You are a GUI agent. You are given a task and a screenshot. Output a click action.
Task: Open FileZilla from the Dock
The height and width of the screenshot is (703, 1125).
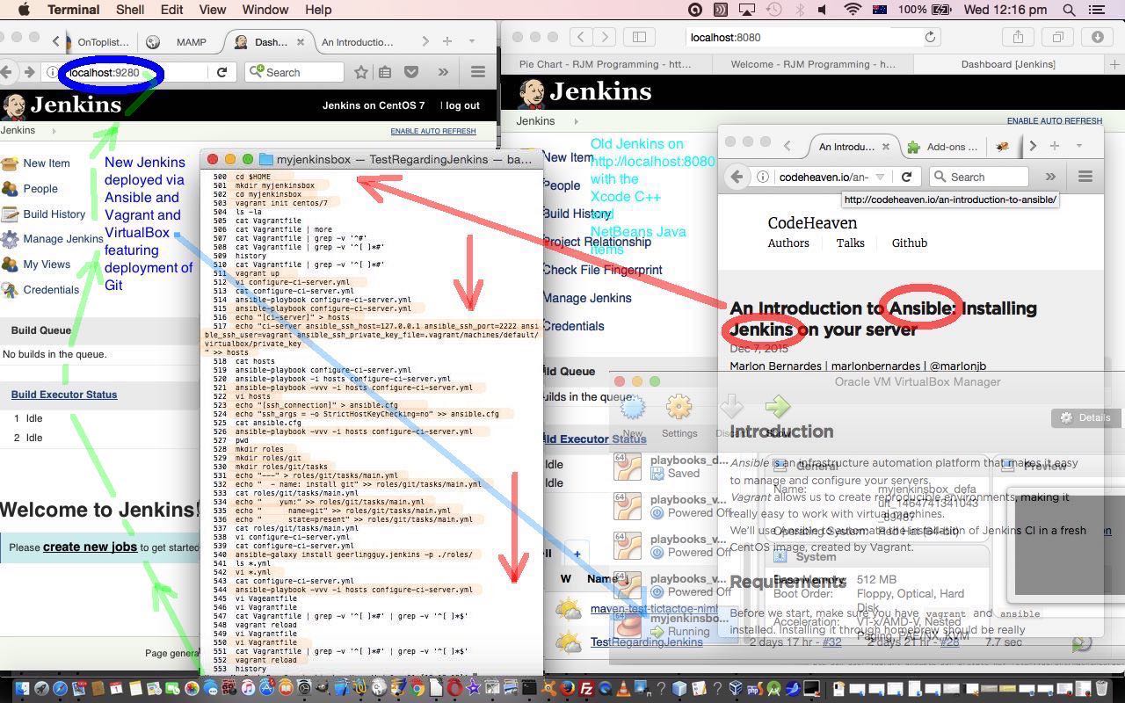[x=586, y=689]
